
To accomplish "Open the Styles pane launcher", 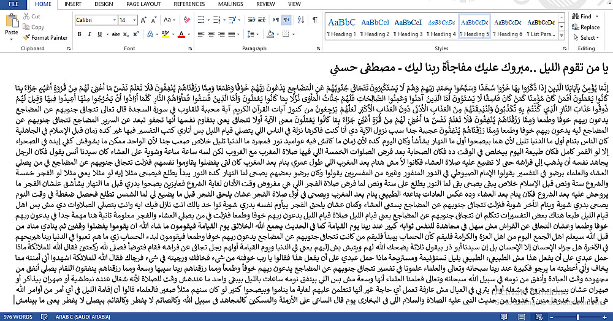I will [x=565, y=48].
